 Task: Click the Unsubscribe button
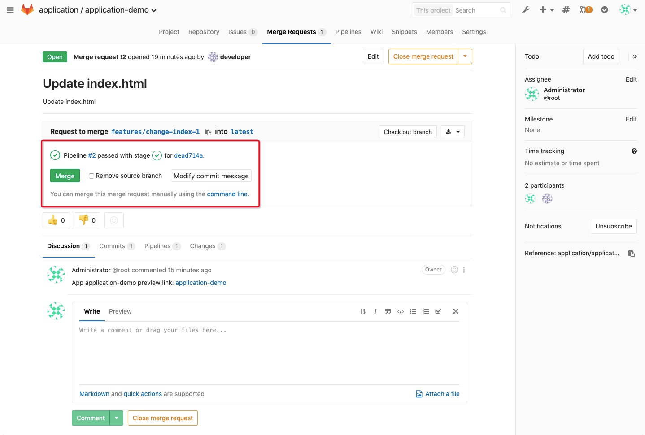(614, 226)
